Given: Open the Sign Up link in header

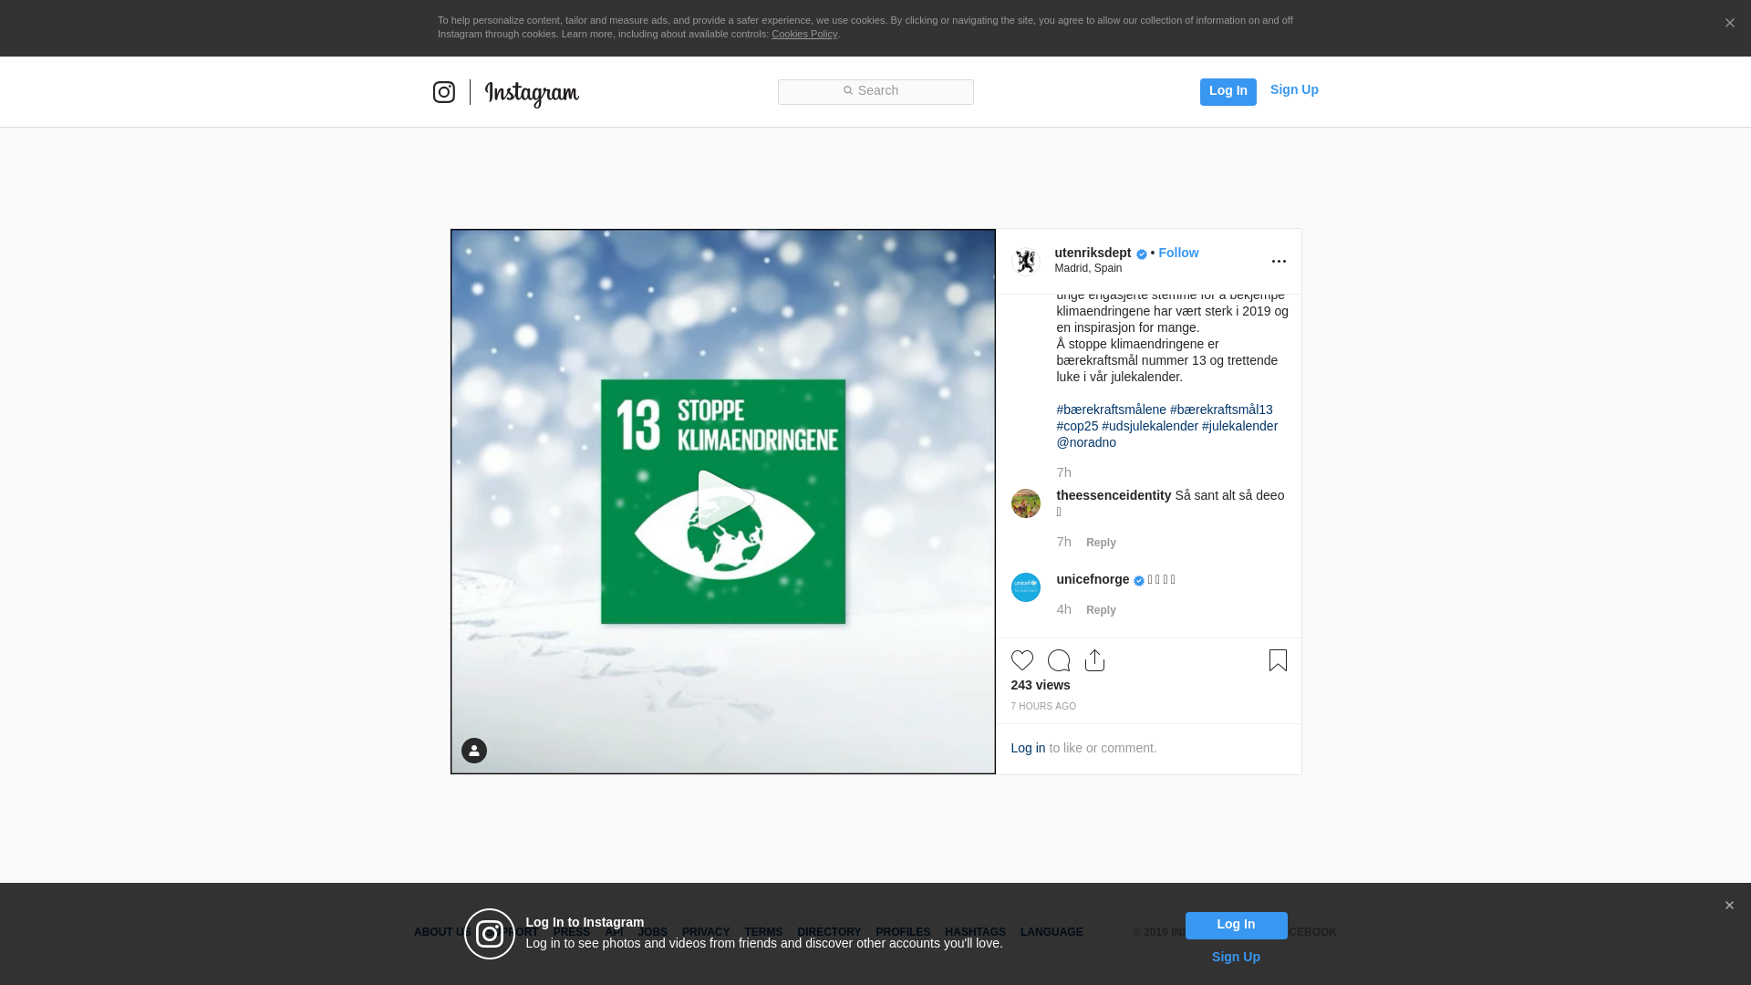Looking at the screenshot, I should (1294, 89).
